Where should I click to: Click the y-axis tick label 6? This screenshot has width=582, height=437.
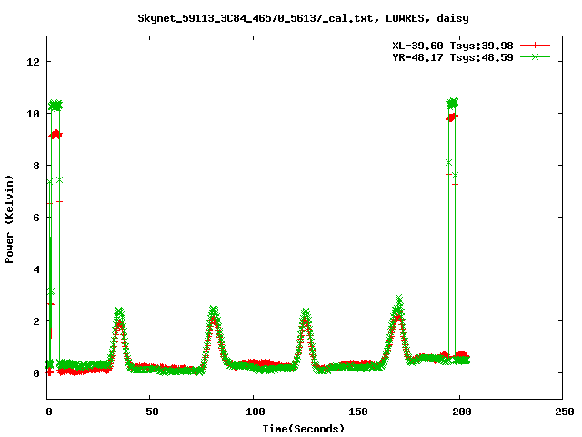(x=36, y=218)
